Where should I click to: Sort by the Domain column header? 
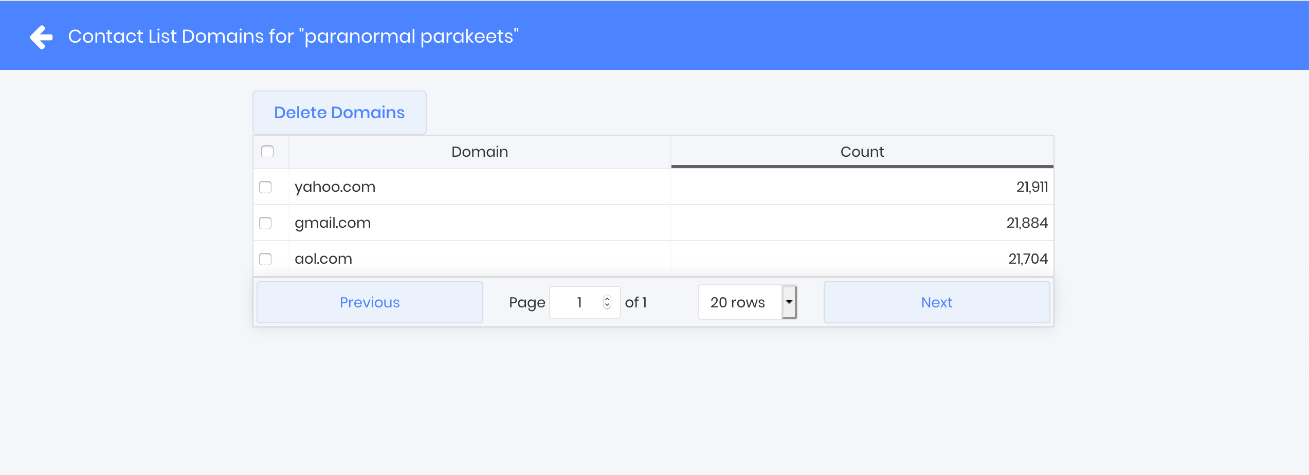[479, 152]
